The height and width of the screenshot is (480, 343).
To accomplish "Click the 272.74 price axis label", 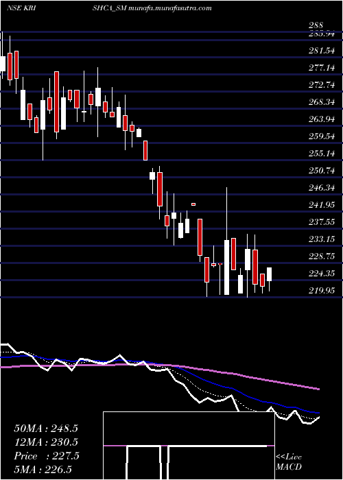I will click(322, 85).
